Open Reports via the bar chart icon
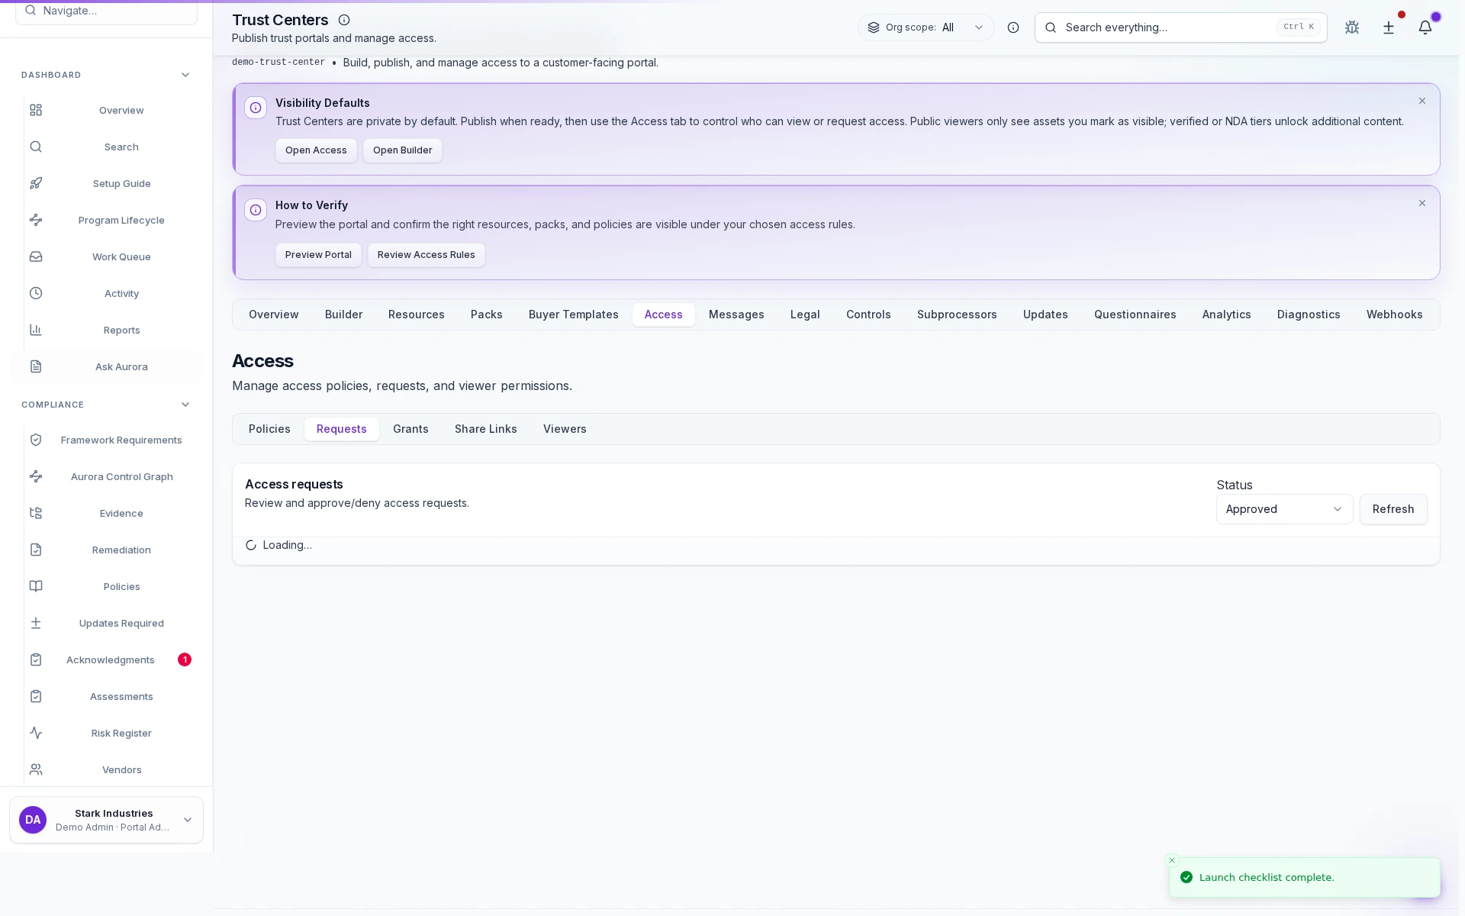 (x=36, y=330)
